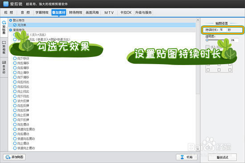Collapse the 常用特效 group
245x163 pixels.
11,30
